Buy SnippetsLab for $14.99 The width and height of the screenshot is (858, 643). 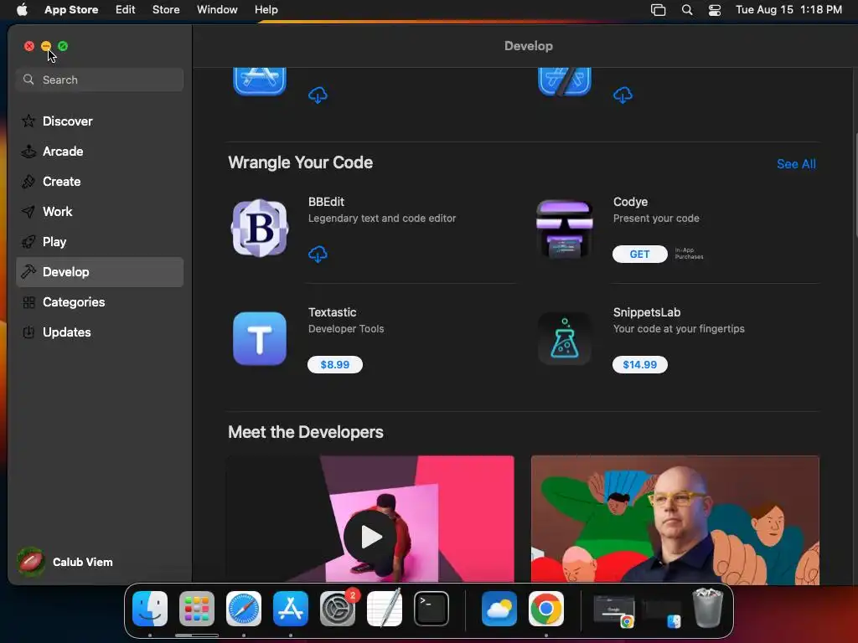(x=639, y=365)
